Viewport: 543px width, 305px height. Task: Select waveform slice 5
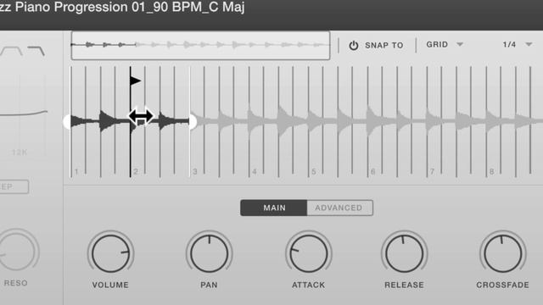click(338, 122)
